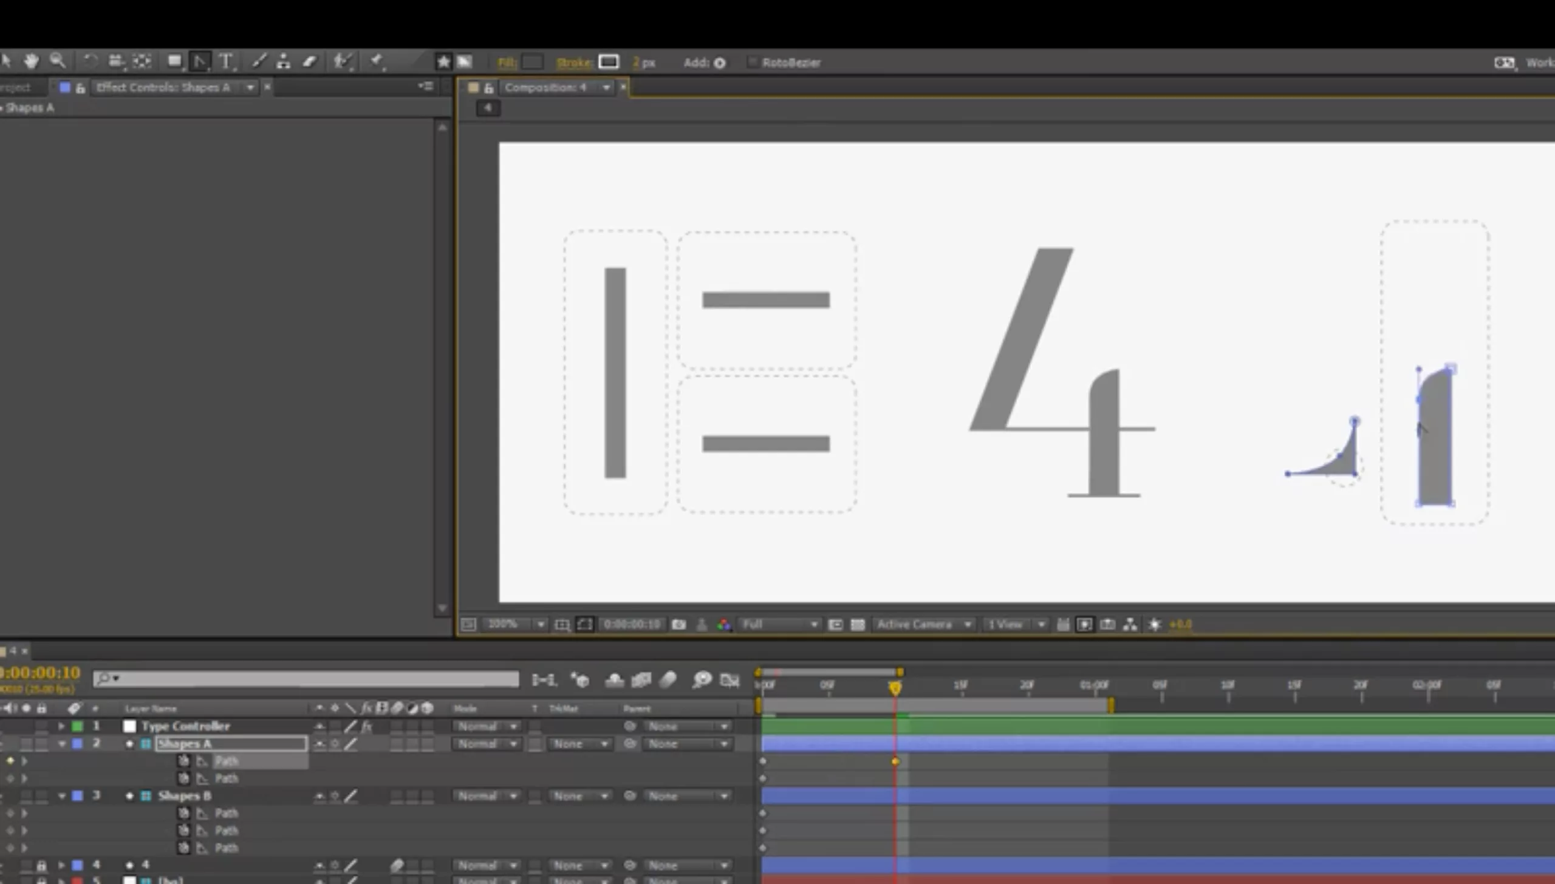This screenshot has width=1555, height=884.
Task: Open the Stroke color swatch
Action: tap(608, 62)
